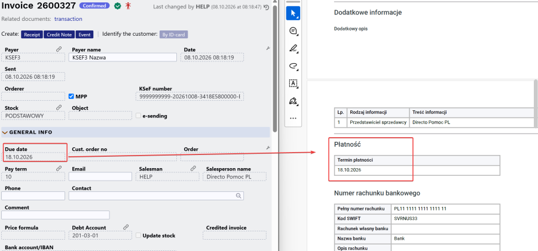This screenshot has width=538, height=251.
Task: Click the KSeF number field
Action: click(x=189, y=97)
